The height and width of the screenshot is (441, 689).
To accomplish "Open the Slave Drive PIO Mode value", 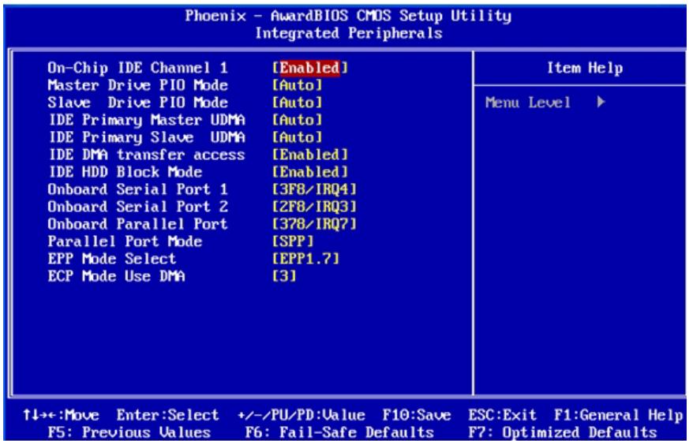I will (297, 103).
